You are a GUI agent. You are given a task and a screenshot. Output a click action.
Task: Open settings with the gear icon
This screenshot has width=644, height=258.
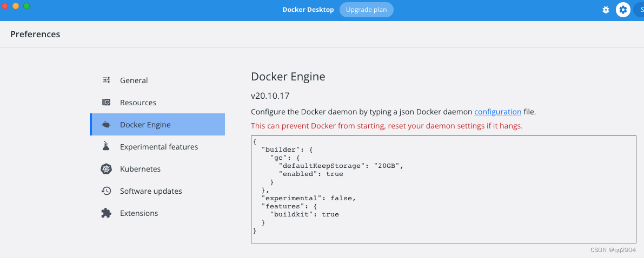pos(623,10)
